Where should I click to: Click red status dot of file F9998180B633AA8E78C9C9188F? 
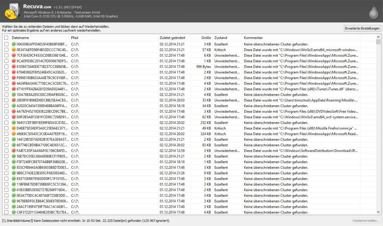(13, 78)
